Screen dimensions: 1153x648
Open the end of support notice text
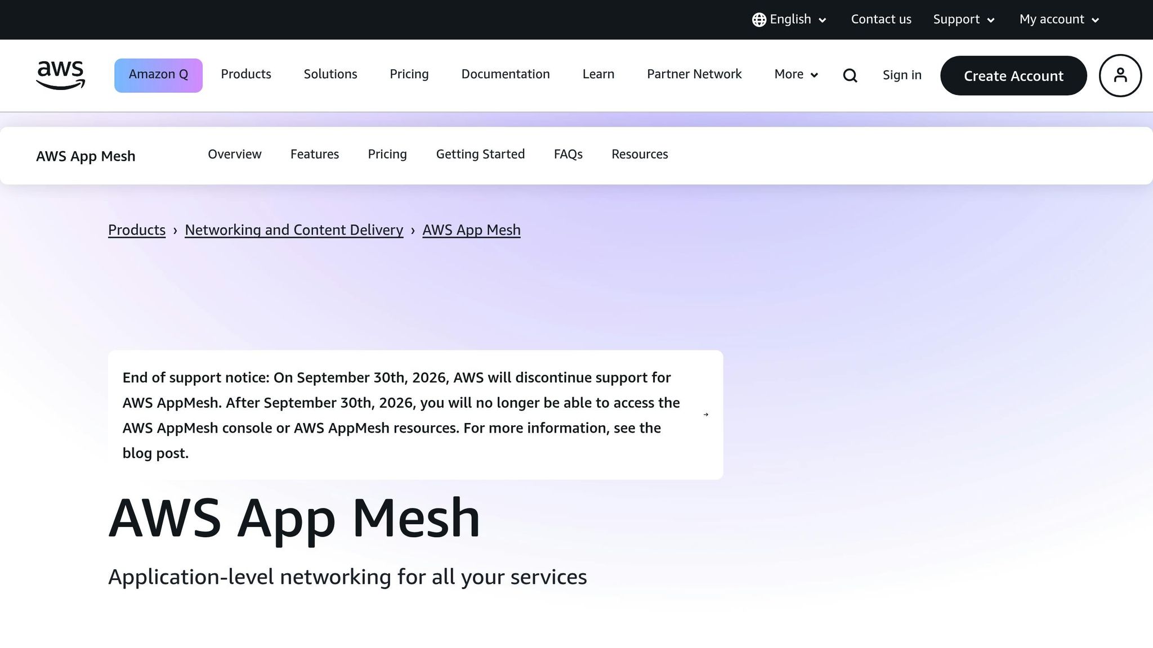401,415
